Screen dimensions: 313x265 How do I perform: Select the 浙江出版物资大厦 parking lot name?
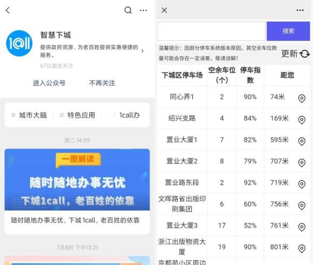coord(182,247)
